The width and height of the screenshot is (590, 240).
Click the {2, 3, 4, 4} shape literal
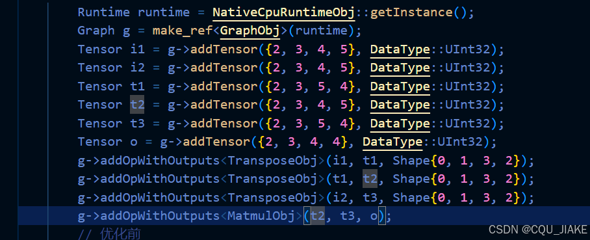click(x=303, y=142)
